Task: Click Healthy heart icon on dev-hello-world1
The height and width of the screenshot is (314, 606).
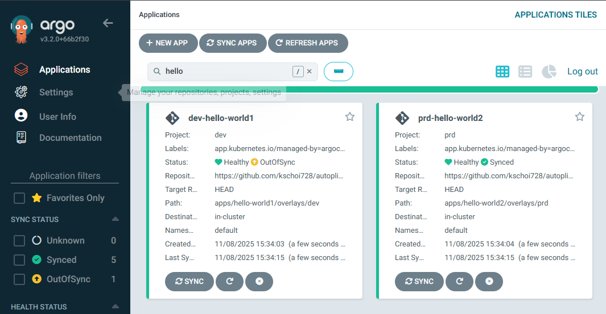Action: pos(219,162)
